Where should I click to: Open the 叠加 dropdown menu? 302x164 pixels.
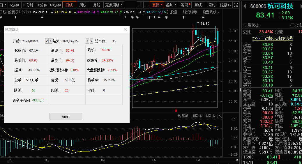click(171, 5)
